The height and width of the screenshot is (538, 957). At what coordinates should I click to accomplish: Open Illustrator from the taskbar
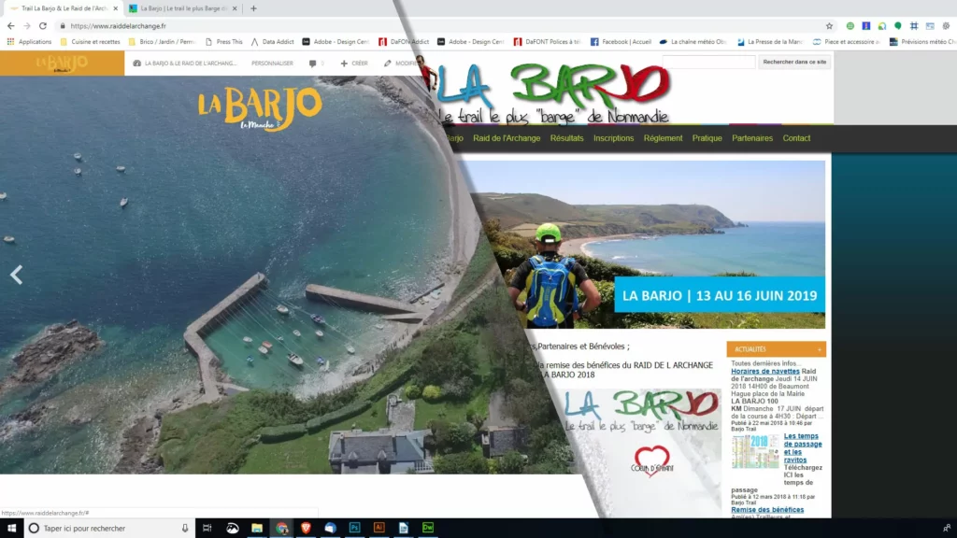point(379,529)
